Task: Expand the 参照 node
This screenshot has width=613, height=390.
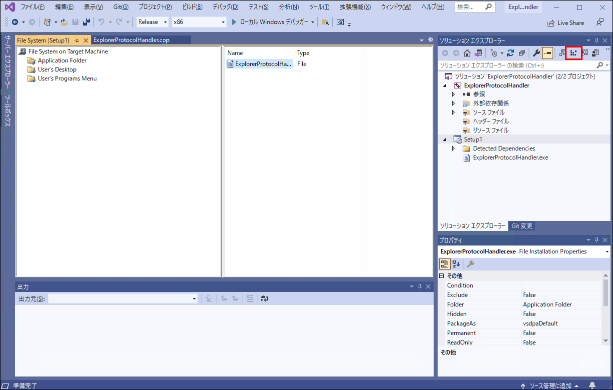Action: [453, 94]
